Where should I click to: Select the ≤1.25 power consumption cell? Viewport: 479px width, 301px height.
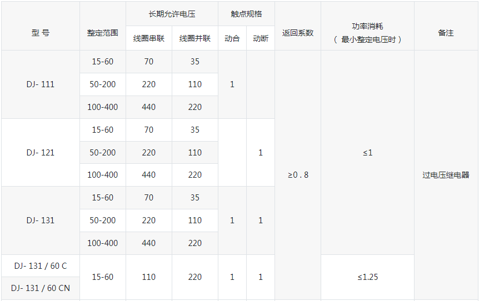367,277
